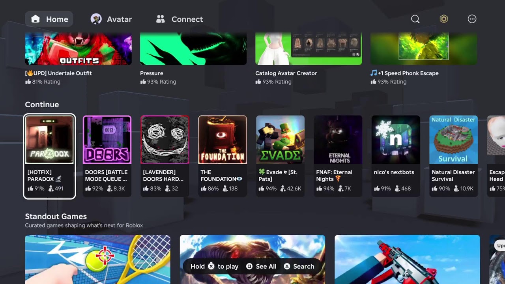Click the +1 Speed Phonk Escape title
This screenshot has width=505, height=284.
tap(404, 73)
